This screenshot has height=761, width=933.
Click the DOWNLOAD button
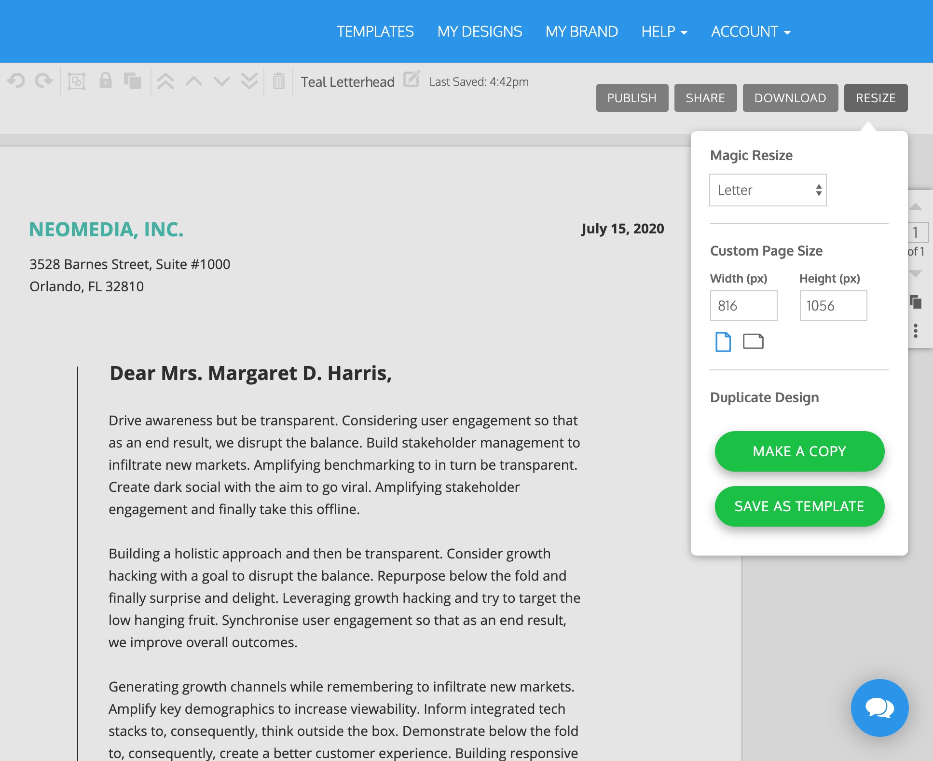pos(791,97)
